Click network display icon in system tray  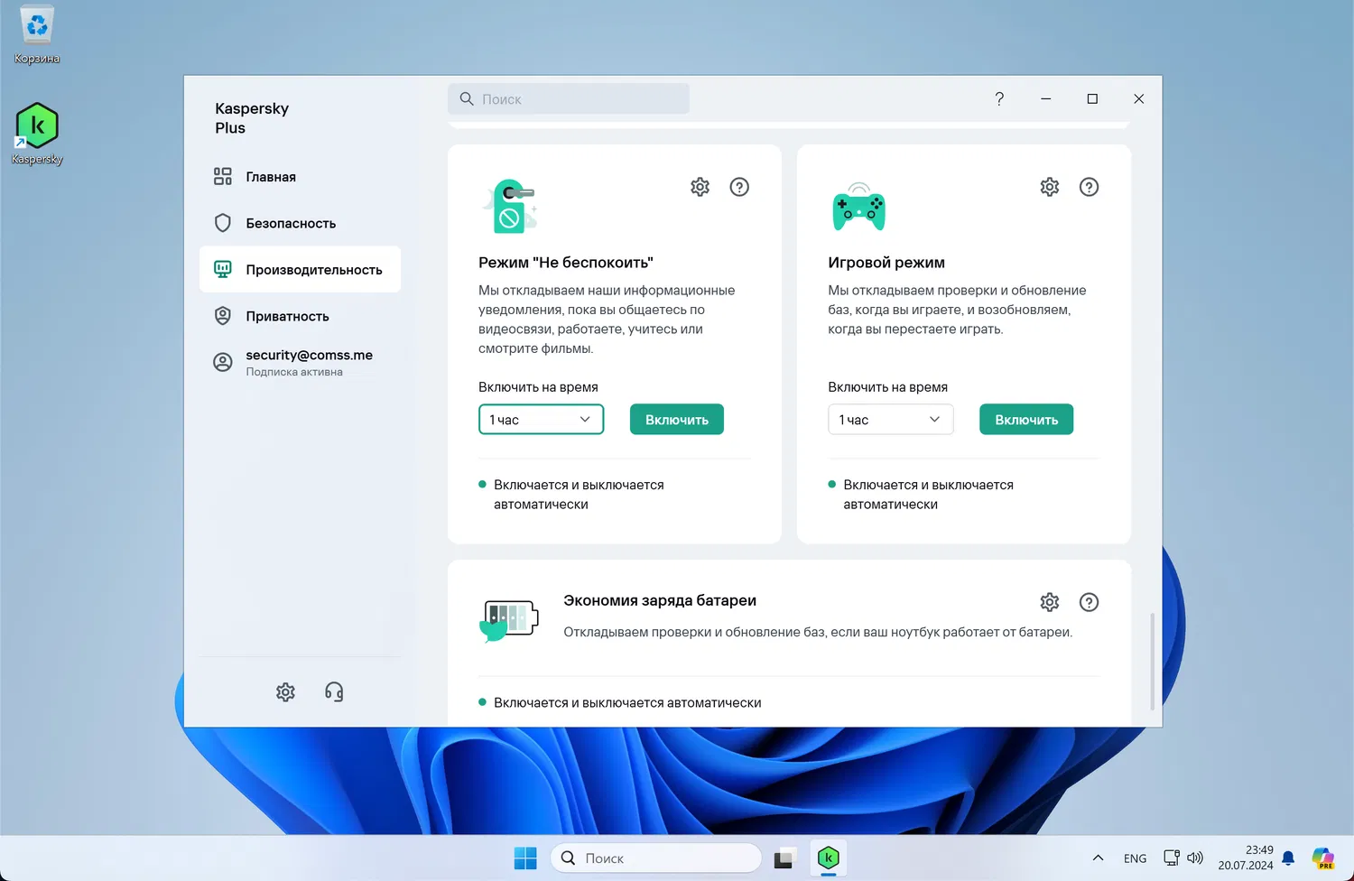1171,858
